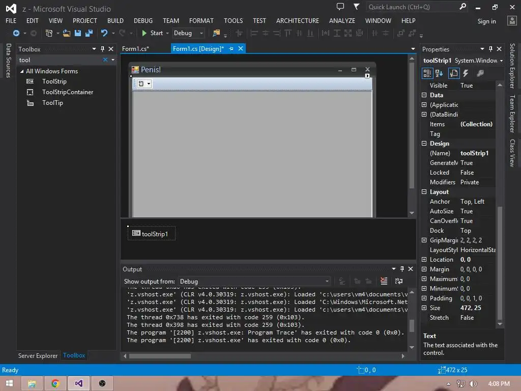Click the Navigate Backward arrow icon
This screenshot has width=521, height=391.
click(x=16, y=33)
